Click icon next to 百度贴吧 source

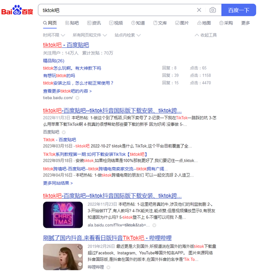coord(64,132)
